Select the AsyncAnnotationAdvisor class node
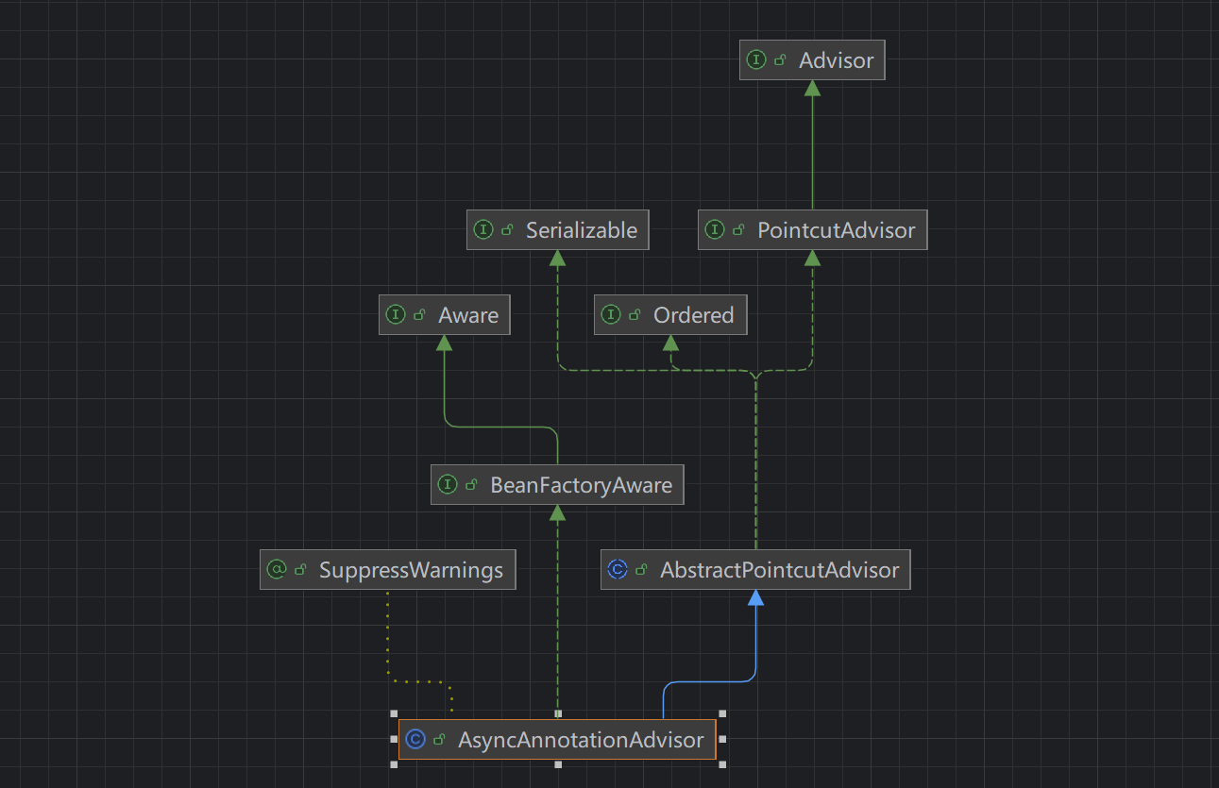The width and height of the screenshot is (1219, 788). [557, 740]
